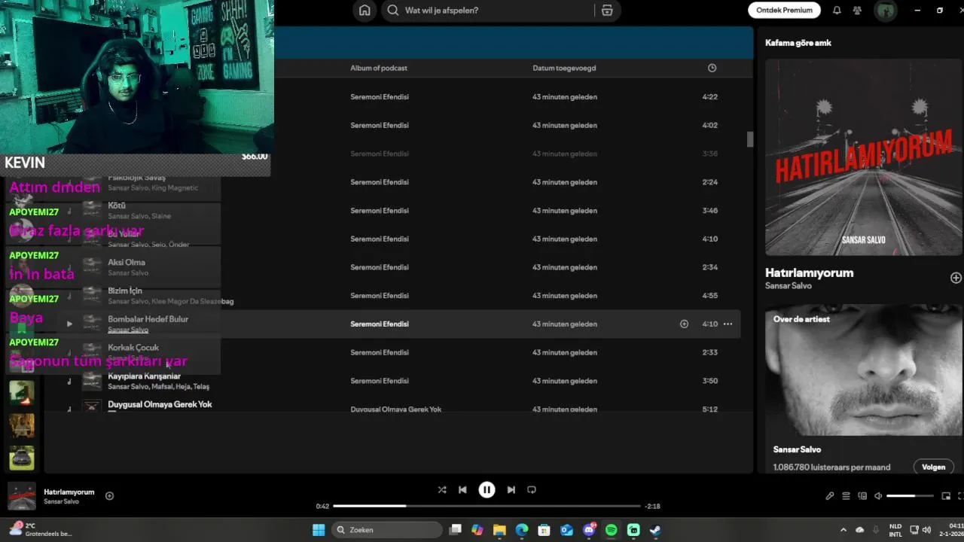964x542 pixels.
Task: Skip to next track
Action: (511, 489)
